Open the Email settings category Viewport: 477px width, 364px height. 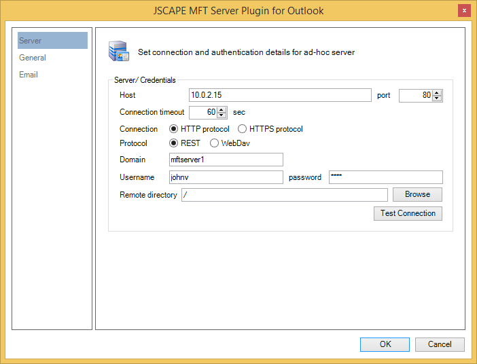[29, 75]
